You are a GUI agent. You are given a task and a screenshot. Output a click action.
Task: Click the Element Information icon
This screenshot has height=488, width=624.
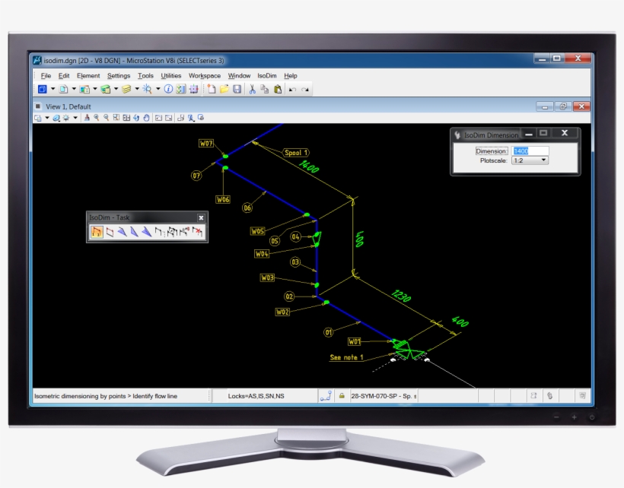click(x=168, y=89)
